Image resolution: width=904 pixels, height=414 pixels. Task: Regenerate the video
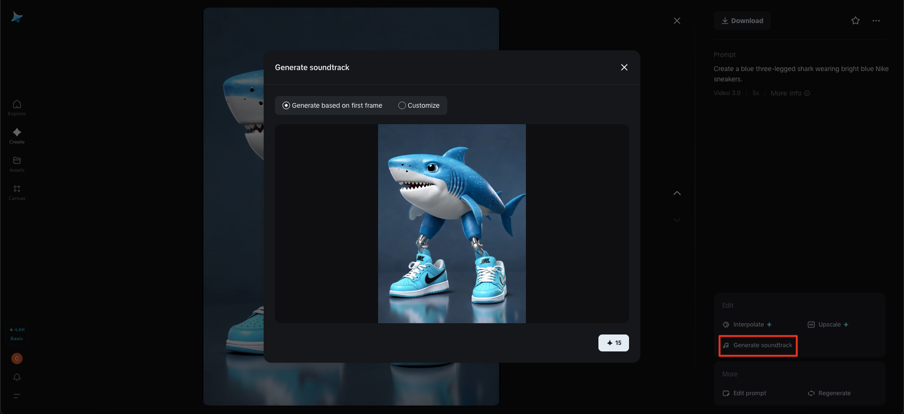(x=829, y=393)
